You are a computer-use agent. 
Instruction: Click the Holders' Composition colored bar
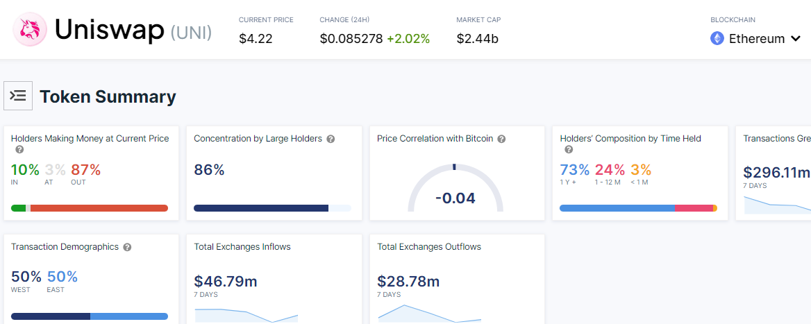638,208
